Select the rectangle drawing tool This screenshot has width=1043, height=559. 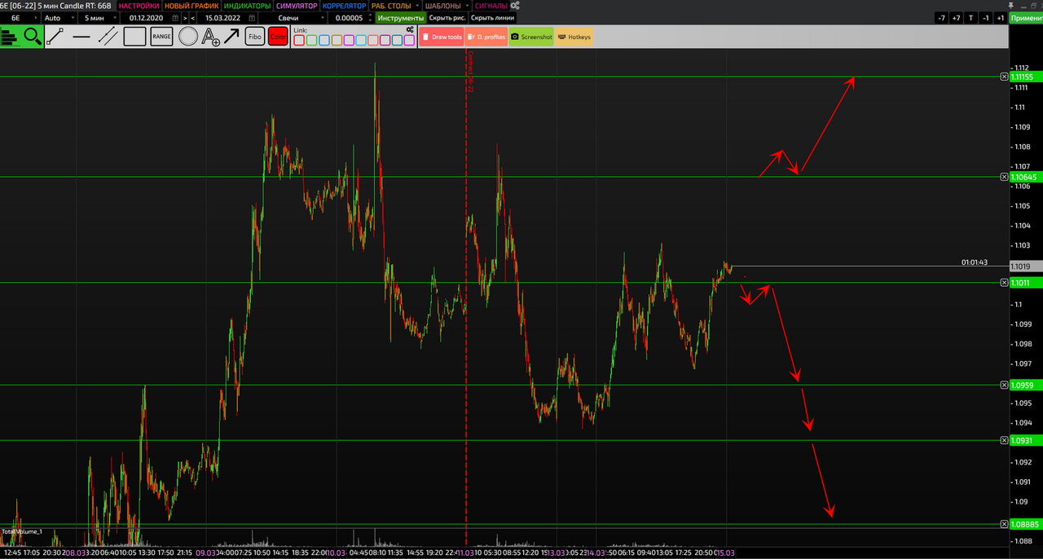click(x=134, y=36)
